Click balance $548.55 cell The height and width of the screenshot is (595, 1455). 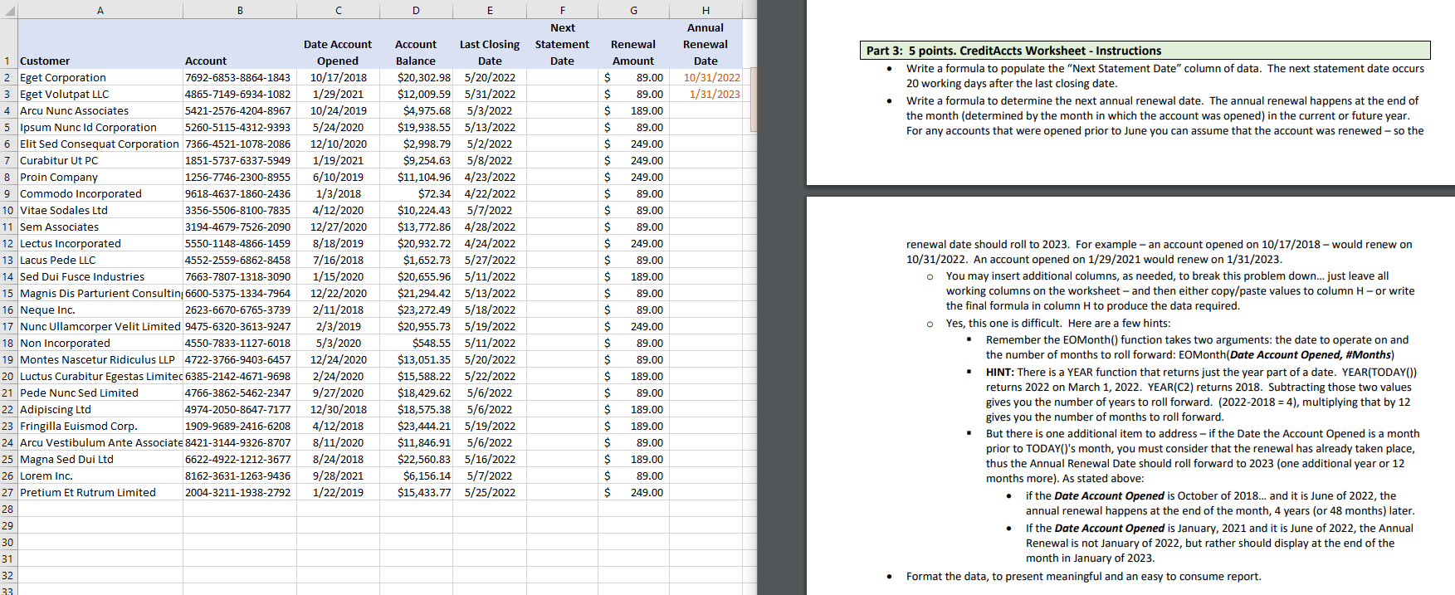416,343
